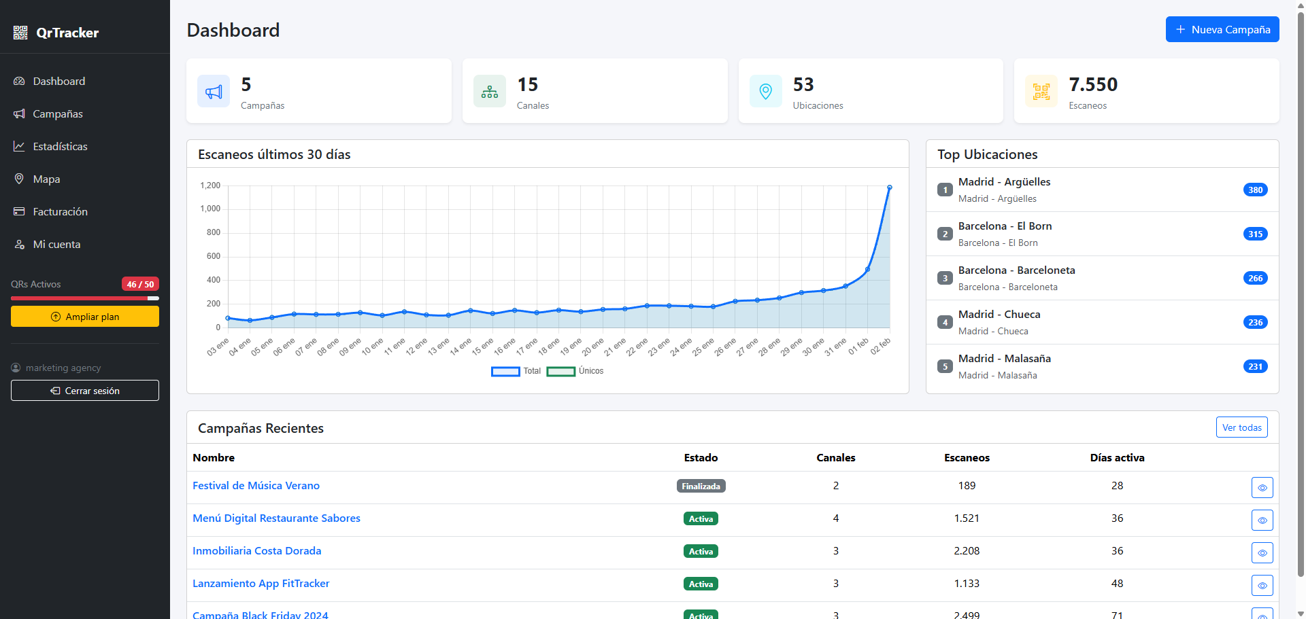Click the Mapa pin icon in sidebar
This screenshot has width=1306, height=619.
(x=19, y=179)
